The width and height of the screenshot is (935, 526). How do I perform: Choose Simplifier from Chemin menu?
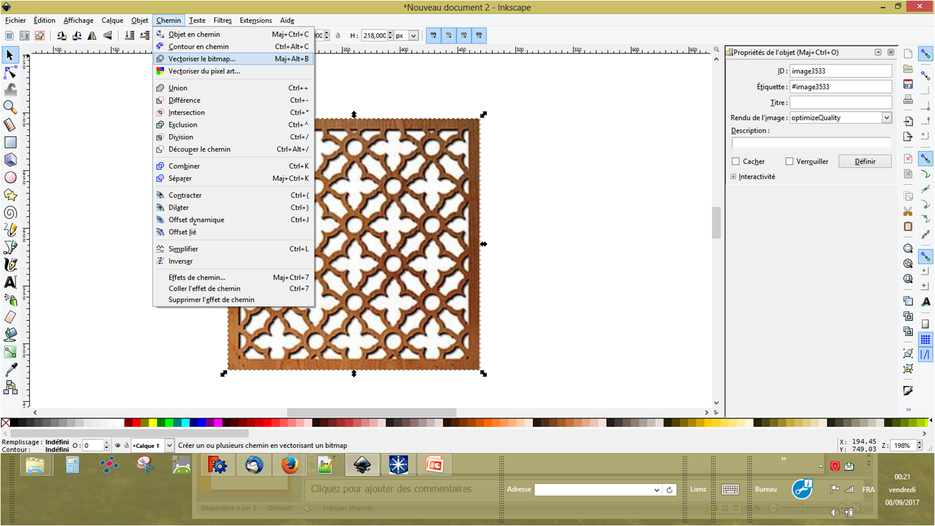click(233, 249)
